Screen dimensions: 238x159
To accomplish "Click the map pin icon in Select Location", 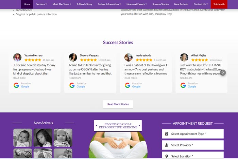I will [x=167, y=156].
